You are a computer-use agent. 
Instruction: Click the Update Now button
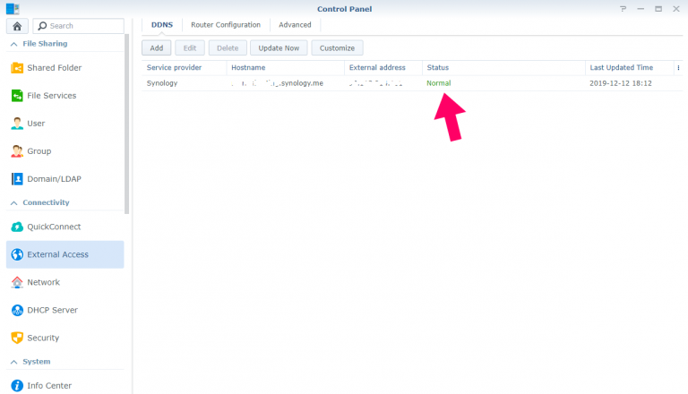click(279, 47)
